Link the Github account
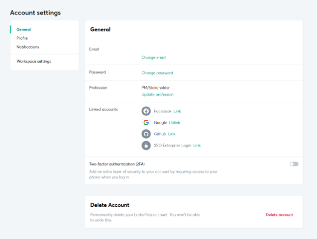The image size is (317, 239). click(x=172, y=134)
